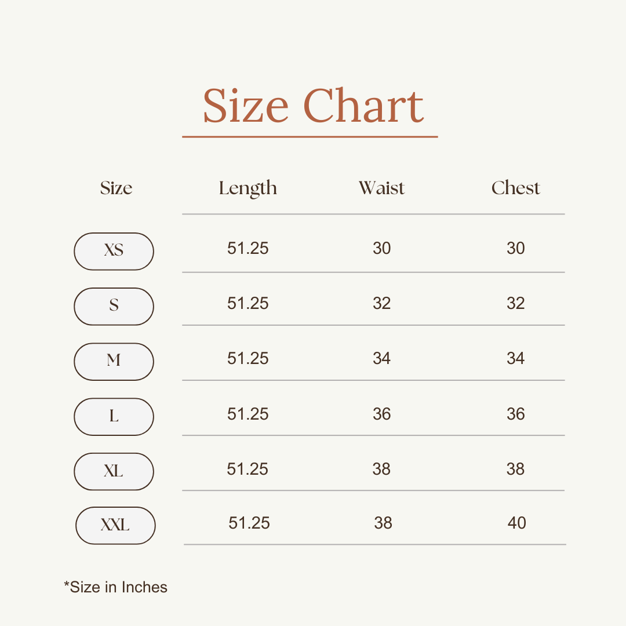Select the XL size pill
Image resolution: width=626 pixels, height=626 pixels.
point(114,471)
